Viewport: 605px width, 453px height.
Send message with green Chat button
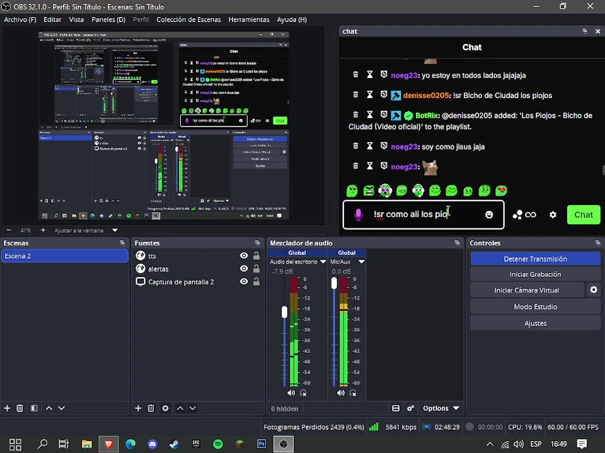coord(584,215)
